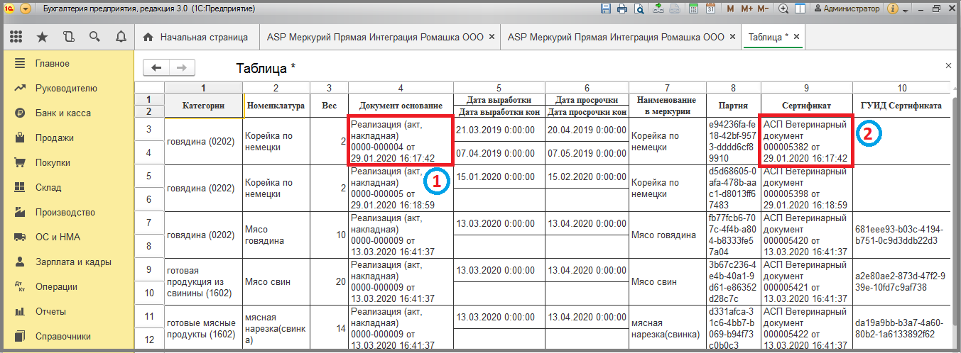Open the sections grid menu icon

[x=16, y=37]
